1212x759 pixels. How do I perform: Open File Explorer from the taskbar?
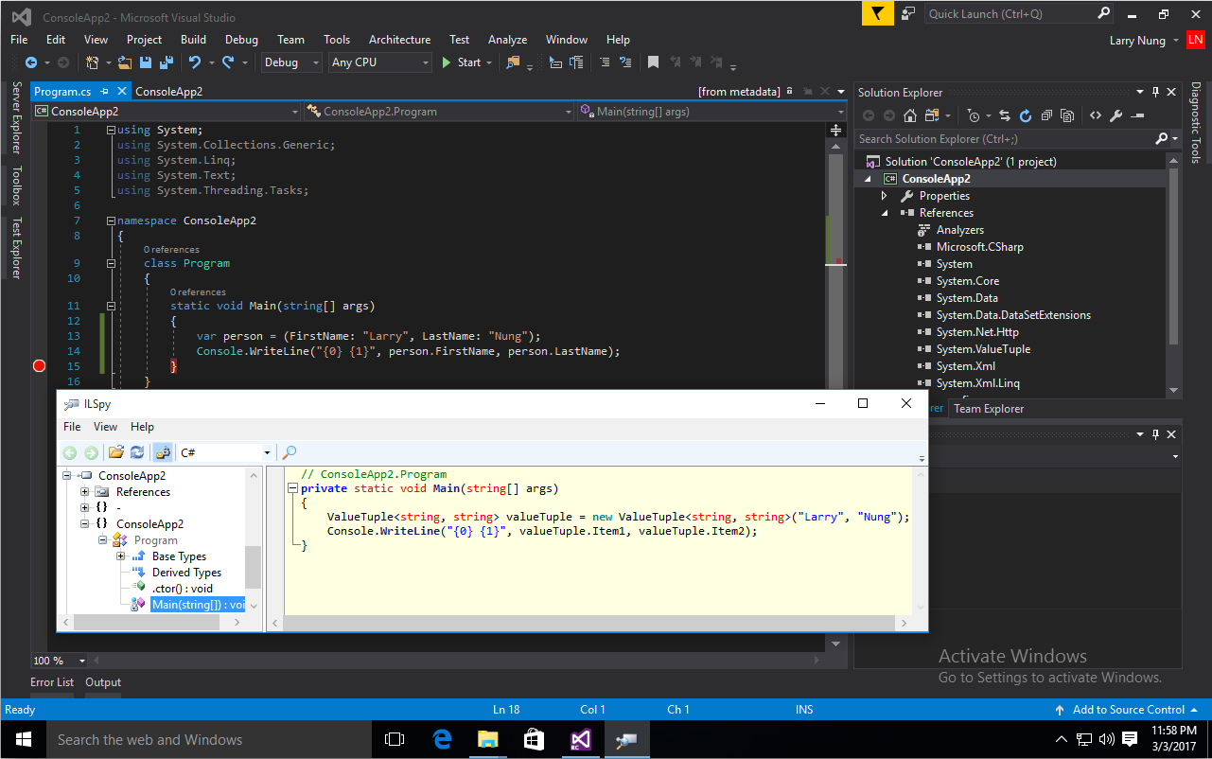(488, 739)
